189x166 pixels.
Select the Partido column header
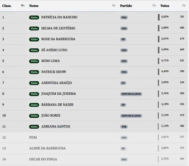(x=126, y=6)
